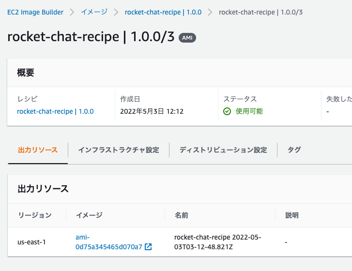
Task: Click the レシピ field label
Action: coord(27,99)
